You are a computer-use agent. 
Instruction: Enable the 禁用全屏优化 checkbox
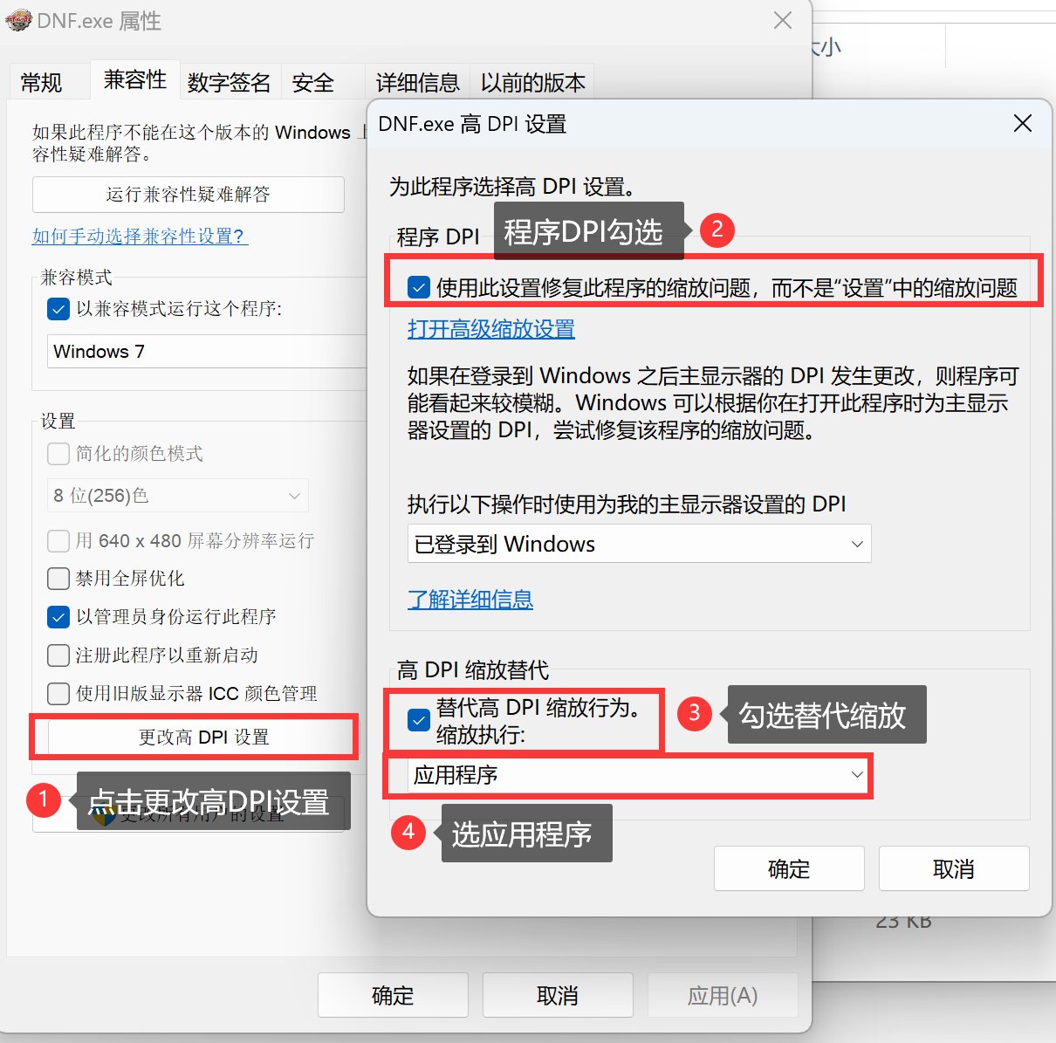click(58, 579)
